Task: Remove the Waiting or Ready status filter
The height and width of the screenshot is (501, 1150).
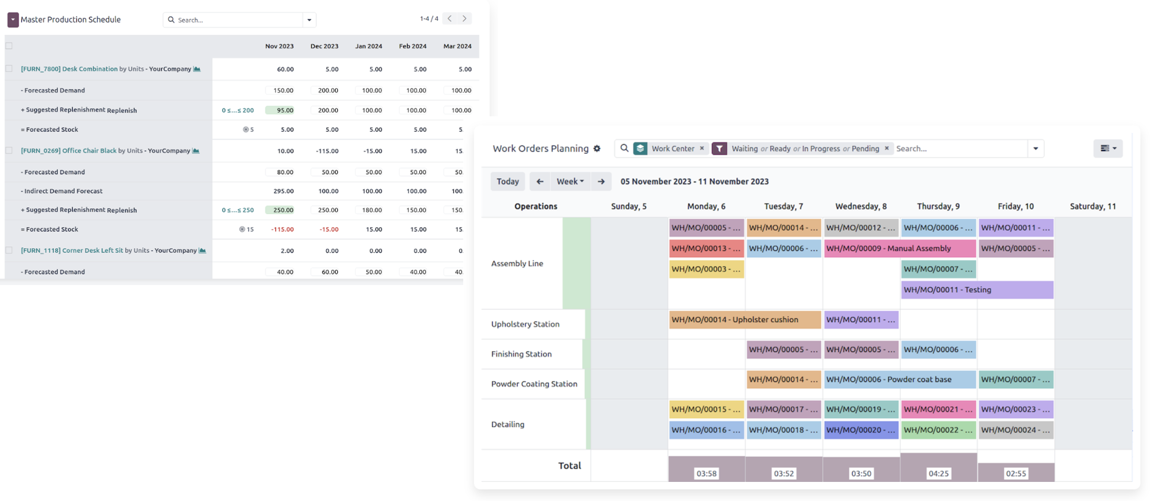Action: [x=886, y=149]
